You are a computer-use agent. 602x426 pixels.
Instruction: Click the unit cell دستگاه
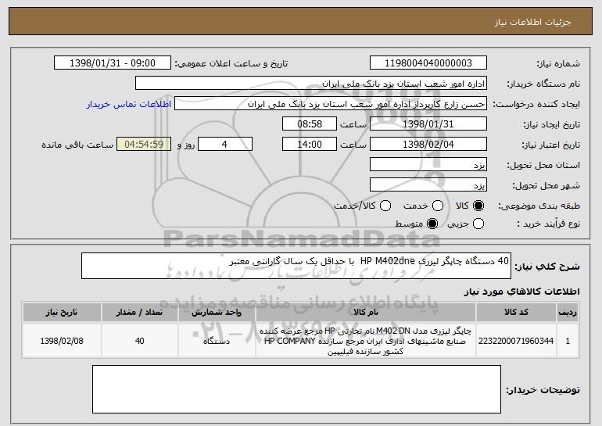click(x=217, y=341)
